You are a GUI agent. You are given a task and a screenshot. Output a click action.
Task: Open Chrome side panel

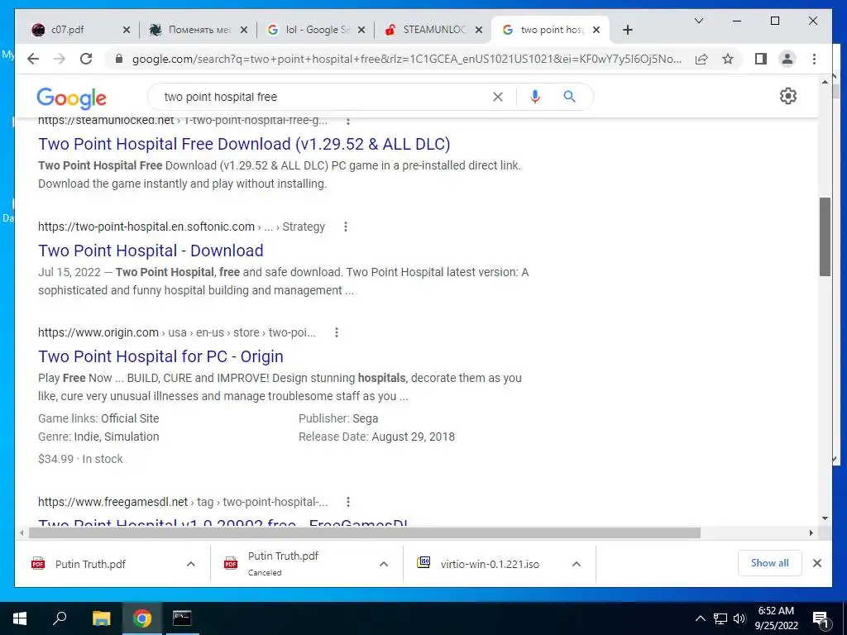coord(761,59)
